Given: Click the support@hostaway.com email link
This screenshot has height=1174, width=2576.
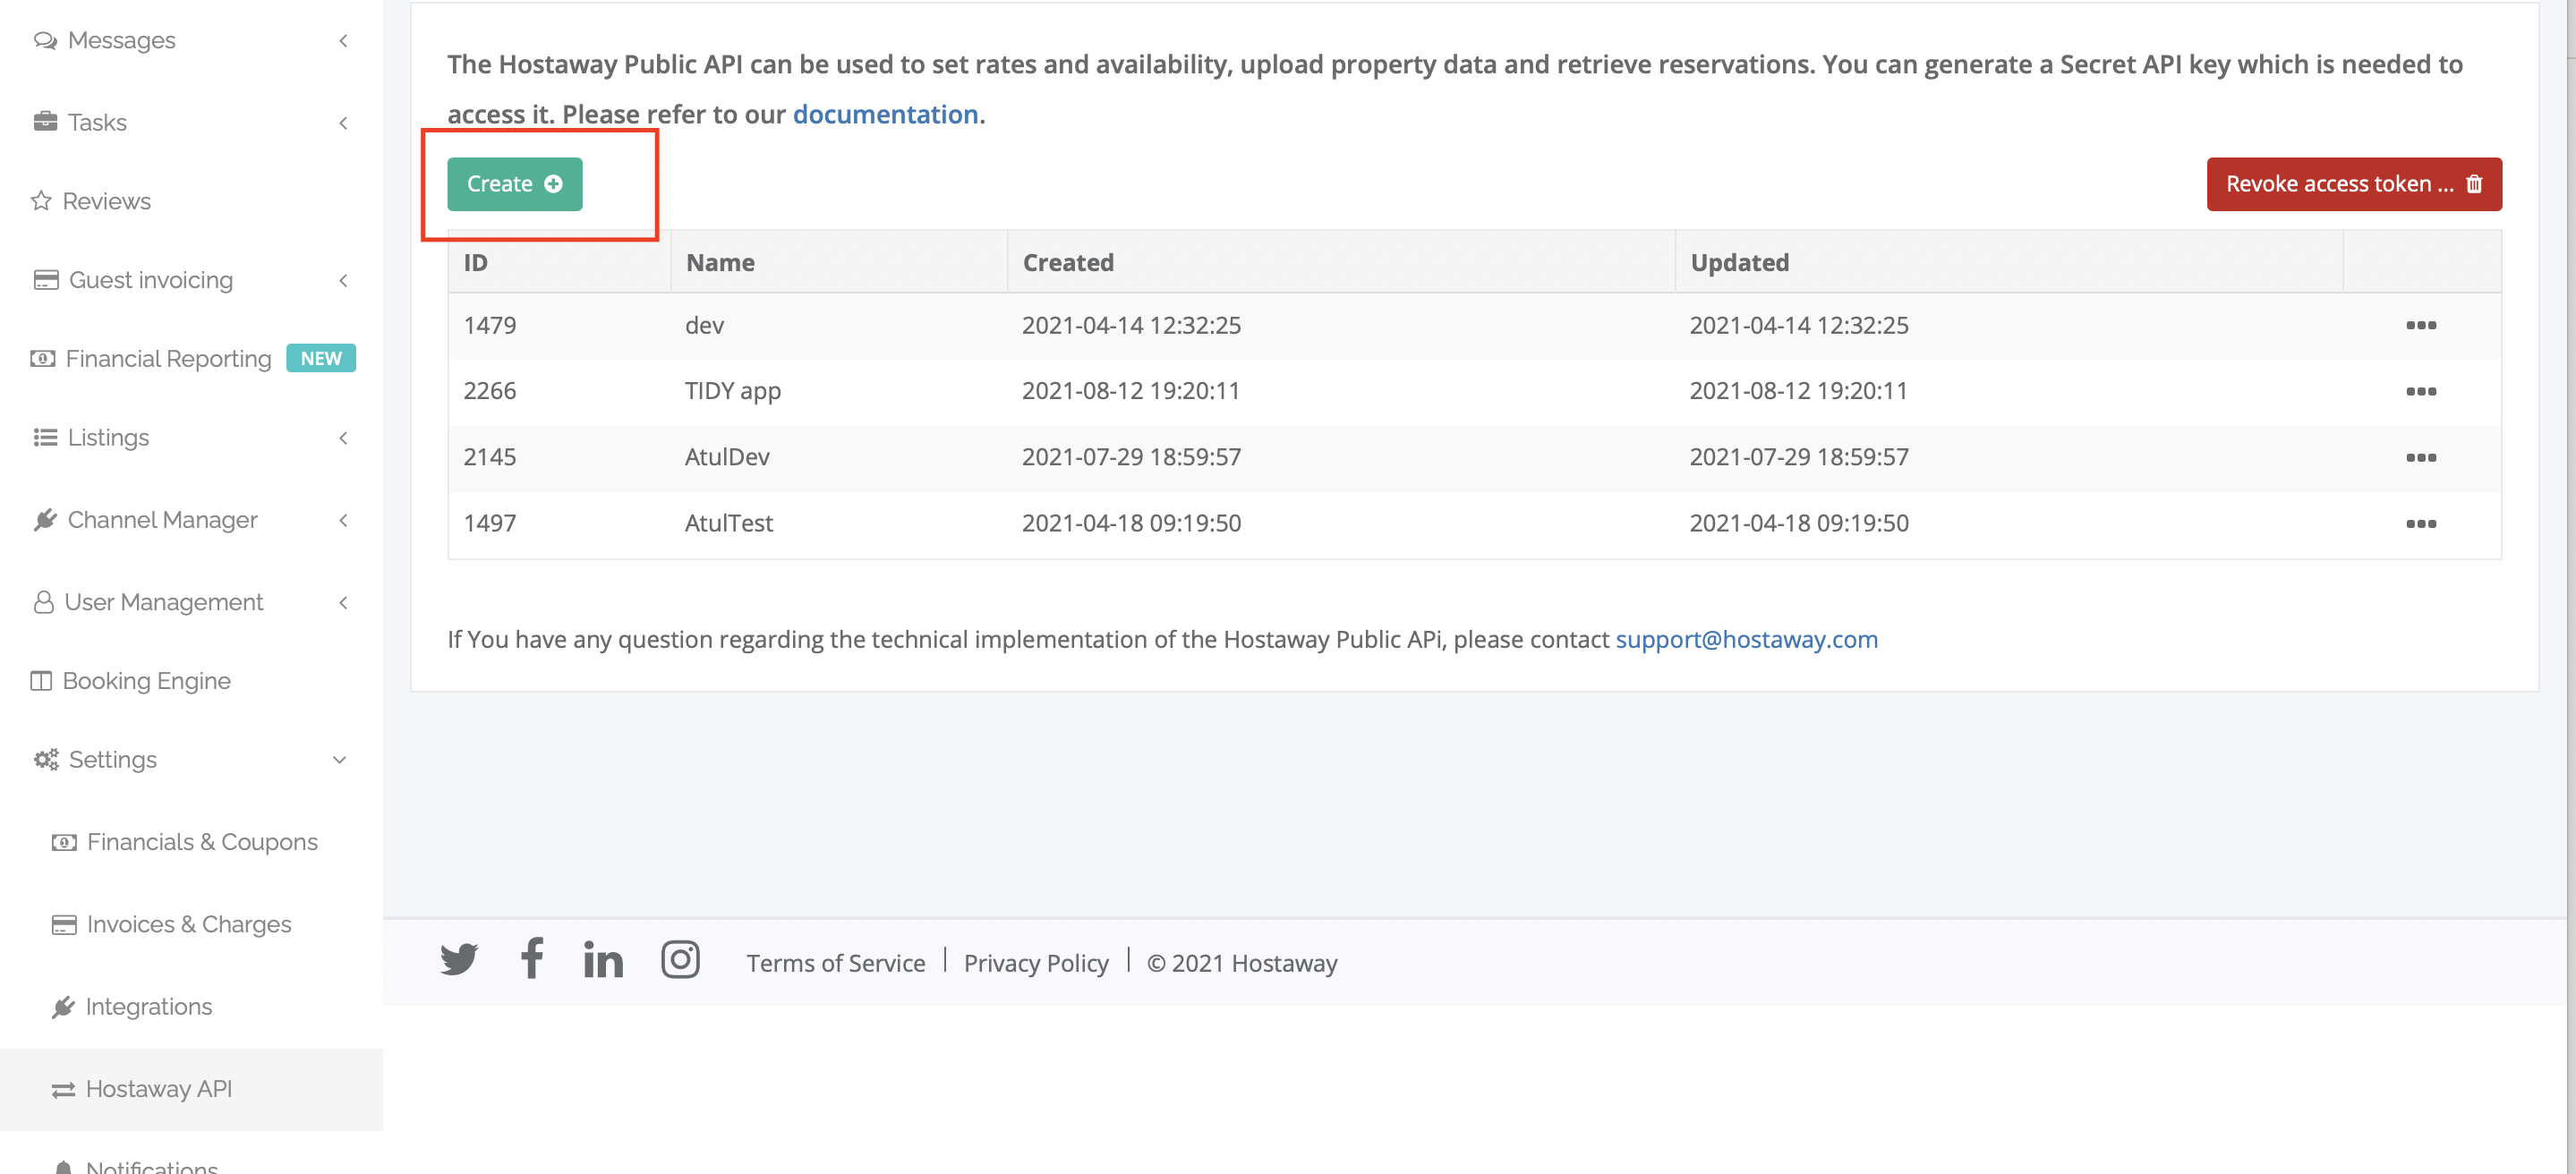Looking at the screenshot, I should tap(1746, 639).
